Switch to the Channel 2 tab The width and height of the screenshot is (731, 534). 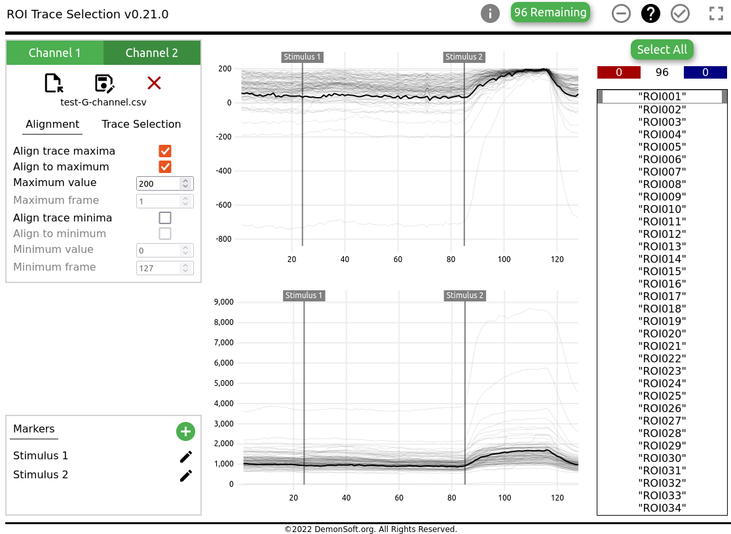[151, 53]
